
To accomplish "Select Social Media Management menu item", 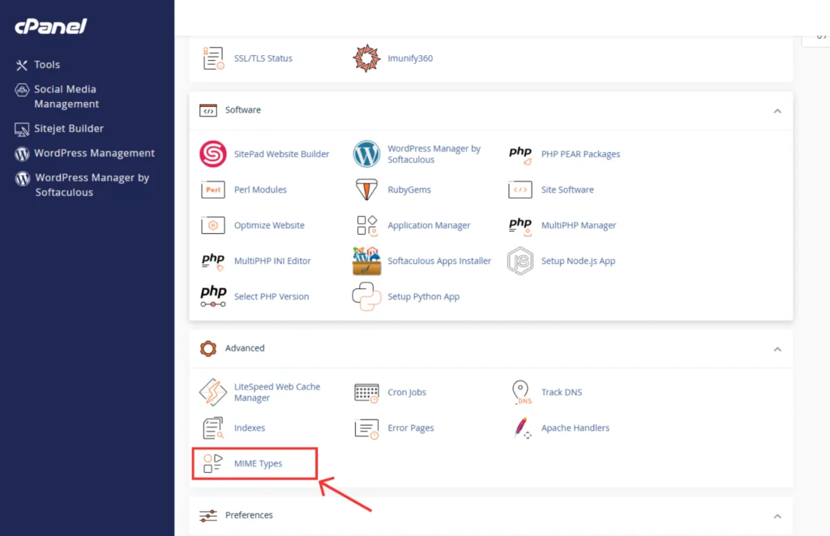I will point(66,96).
